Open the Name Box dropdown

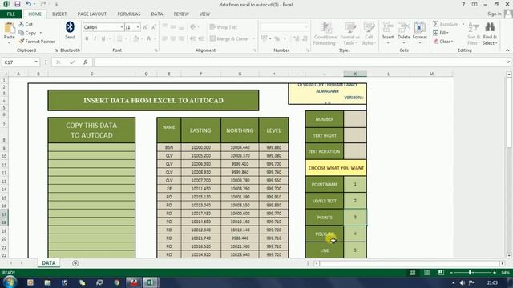[x=36, y=62]
